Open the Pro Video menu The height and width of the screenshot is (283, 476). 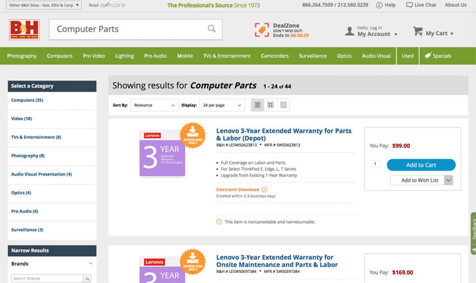click(x=94, y=56)
